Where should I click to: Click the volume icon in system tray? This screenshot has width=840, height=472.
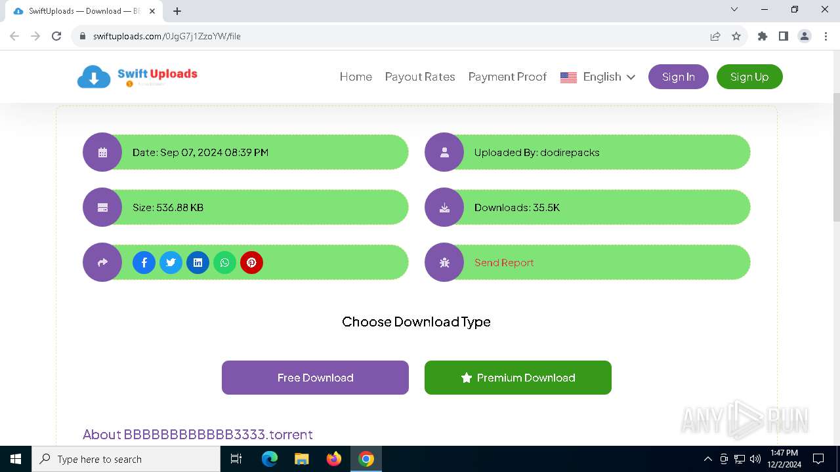[x=755, y=459]
